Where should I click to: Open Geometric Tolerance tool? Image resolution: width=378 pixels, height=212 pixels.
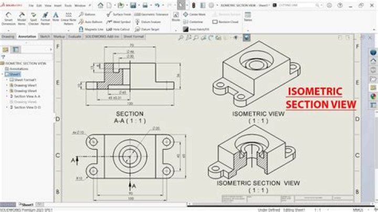(151, 15)
